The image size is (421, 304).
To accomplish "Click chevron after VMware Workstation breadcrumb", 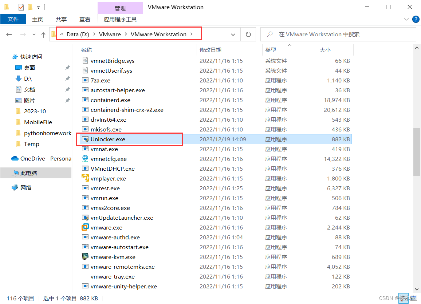I will coord(192,34).
